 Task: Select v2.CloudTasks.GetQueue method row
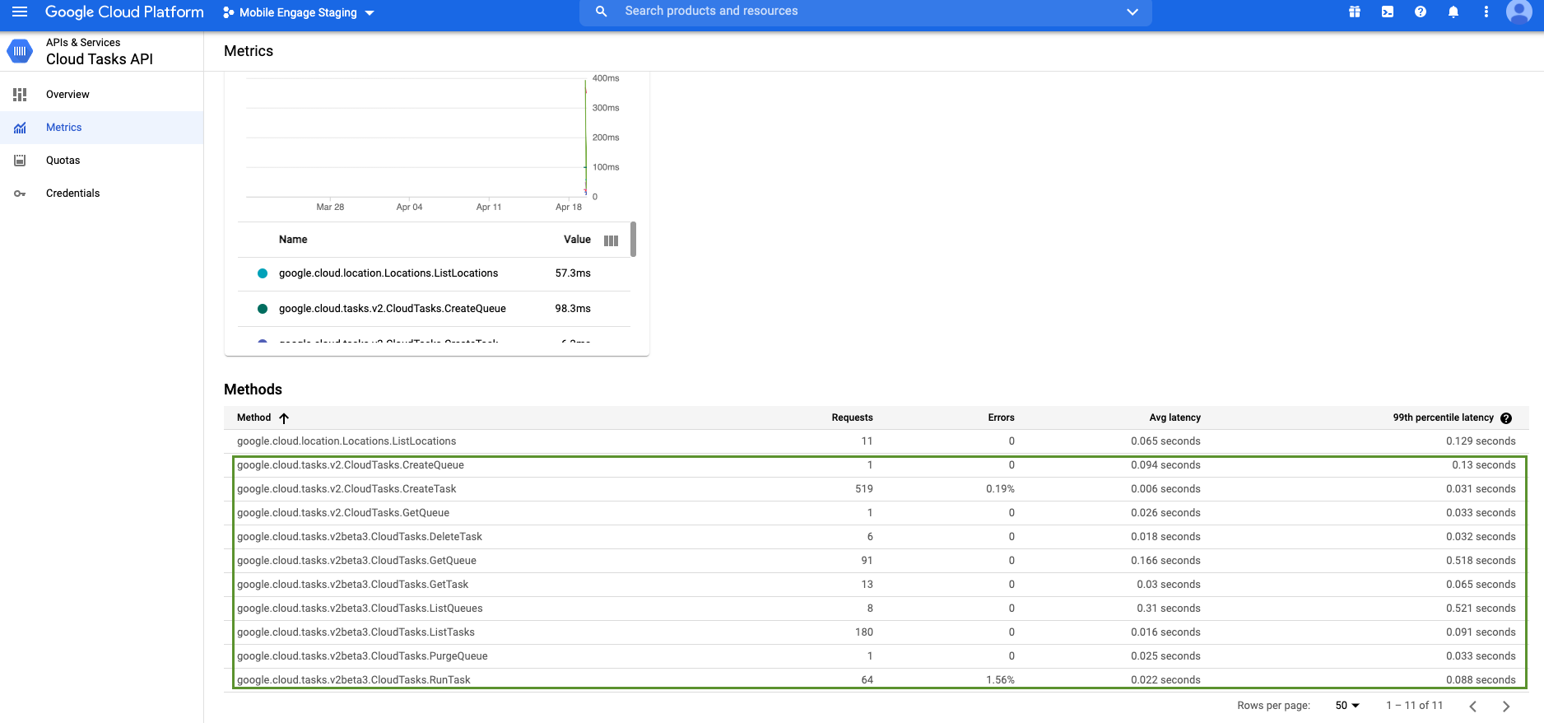pyautogui.click(x=876, y=513)
